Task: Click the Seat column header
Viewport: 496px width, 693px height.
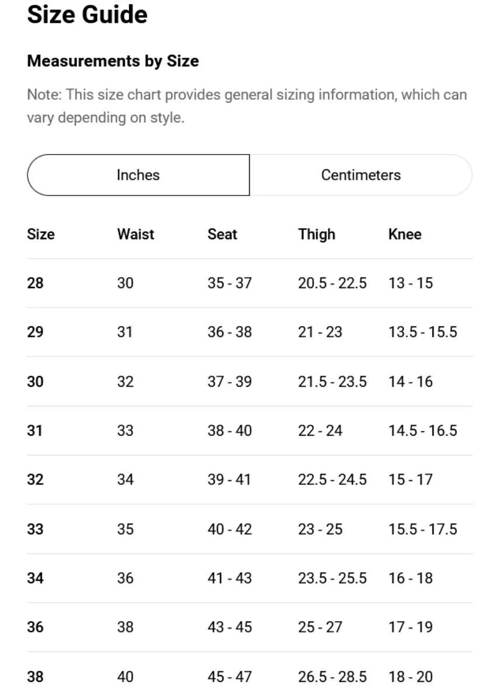Action: pyautogui.click(x=222, y=235)
